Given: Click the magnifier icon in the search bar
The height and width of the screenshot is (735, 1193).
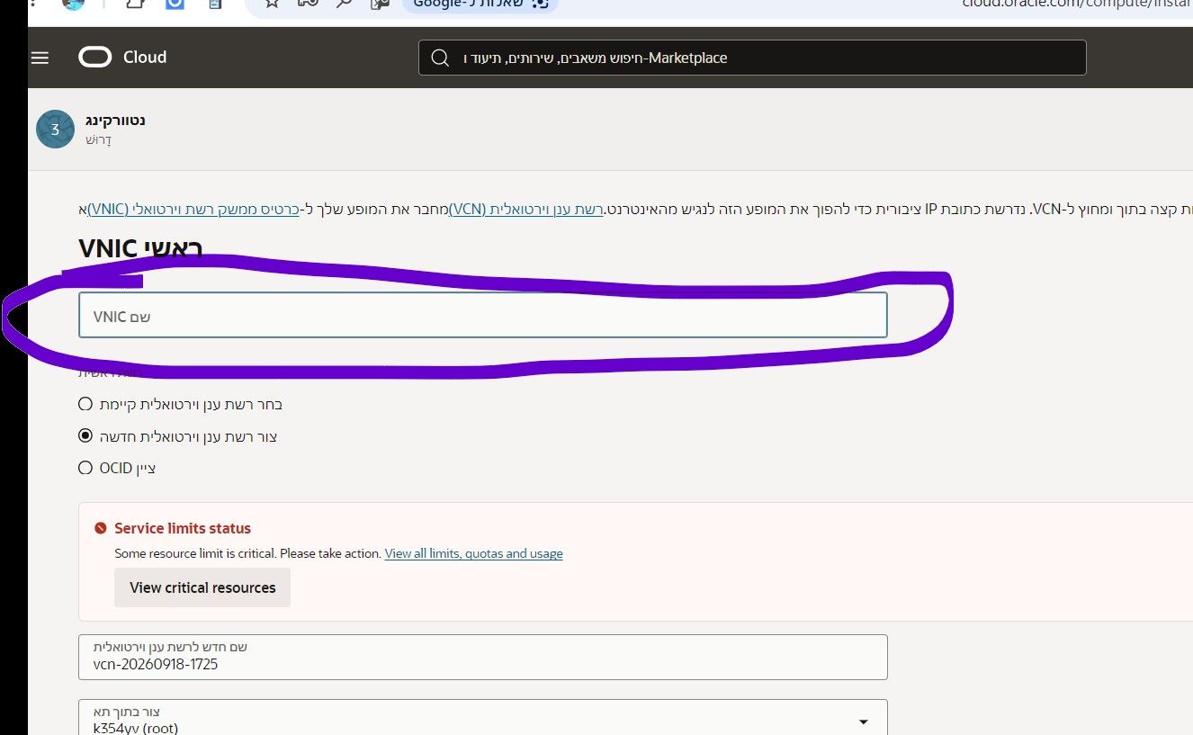Looking at the screenshot, I should point(440,58).
